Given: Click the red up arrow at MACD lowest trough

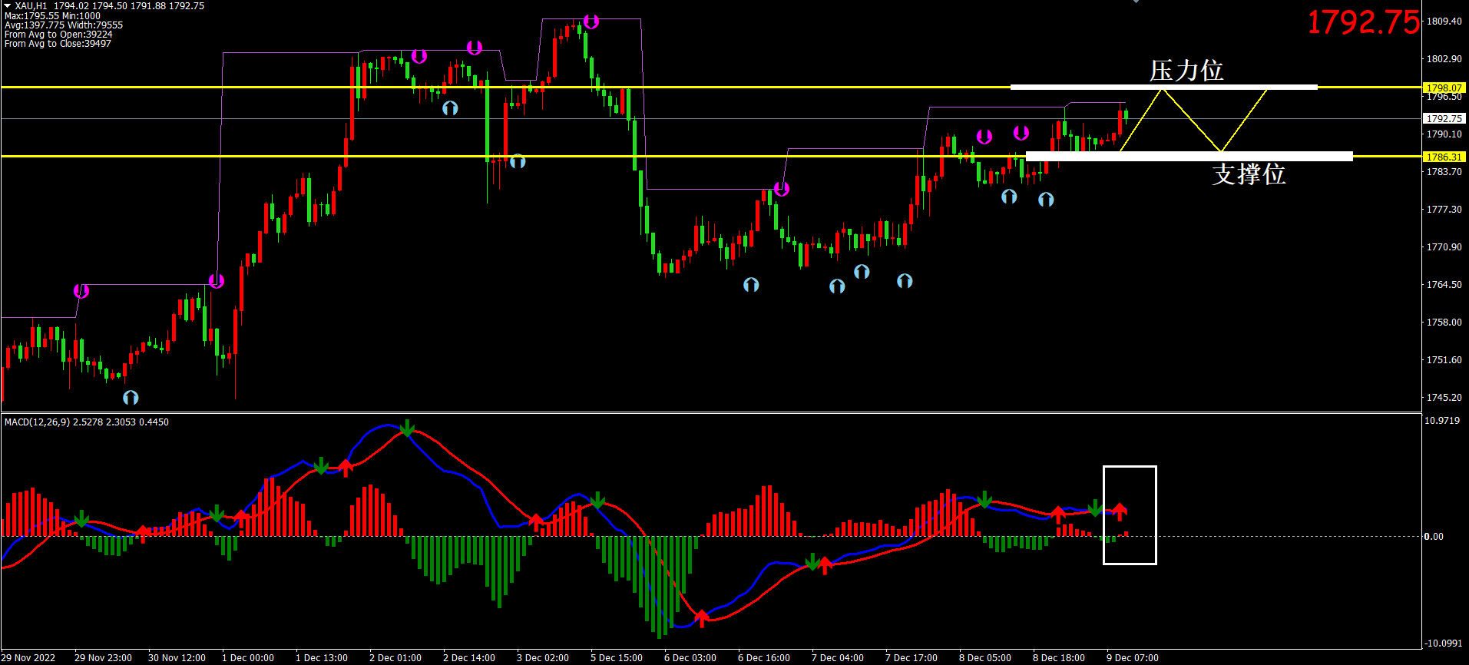Looking at the screenshot, I should tap(701, 618).
